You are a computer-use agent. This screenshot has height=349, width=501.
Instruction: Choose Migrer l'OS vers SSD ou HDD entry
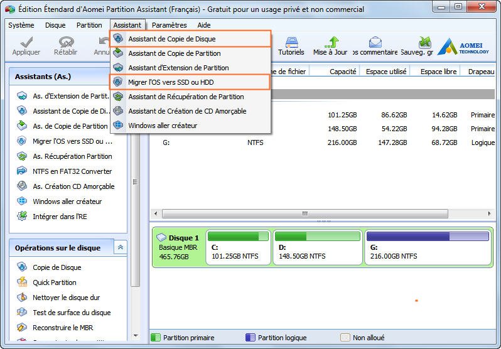(190, 82)
